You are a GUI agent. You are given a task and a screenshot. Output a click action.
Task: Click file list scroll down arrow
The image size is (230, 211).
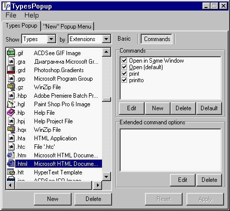click(106, 176)
